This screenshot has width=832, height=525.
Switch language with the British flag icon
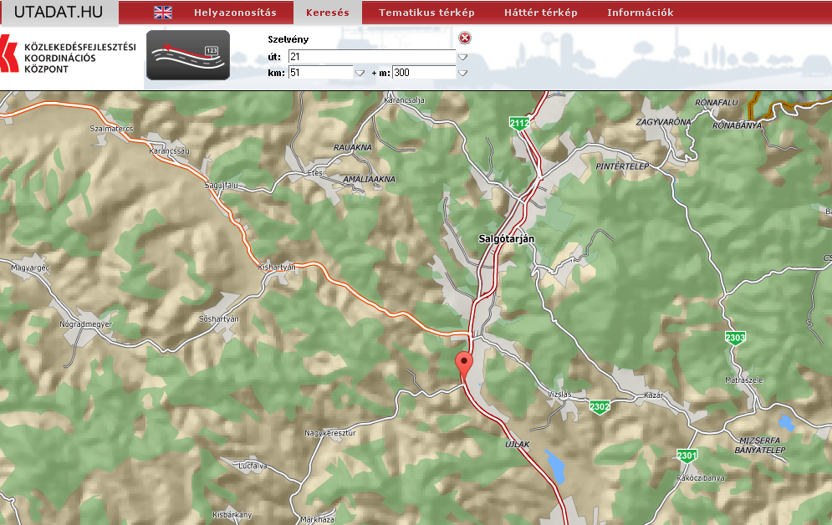click(163, 13)
